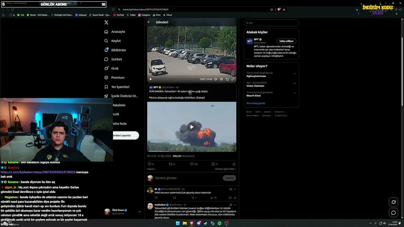
Task: Bookmark the post with 79 bookmarks
Action: [x=214, y=164]
